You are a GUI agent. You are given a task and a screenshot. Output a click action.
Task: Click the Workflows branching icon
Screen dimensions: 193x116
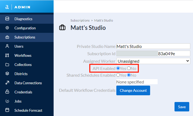coord(7,55)
